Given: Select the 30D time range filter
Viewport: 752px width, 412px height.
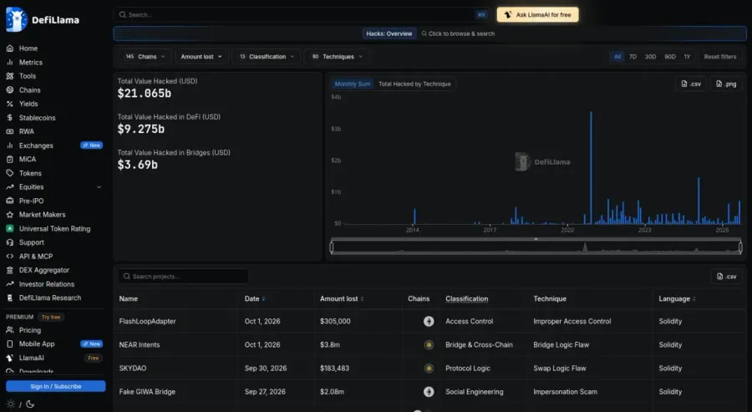Looking at the screenshot, I should tap(650, 57).
